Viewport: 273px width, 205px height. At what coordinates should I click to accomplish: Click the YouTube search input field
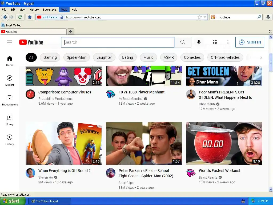(118, 42)
